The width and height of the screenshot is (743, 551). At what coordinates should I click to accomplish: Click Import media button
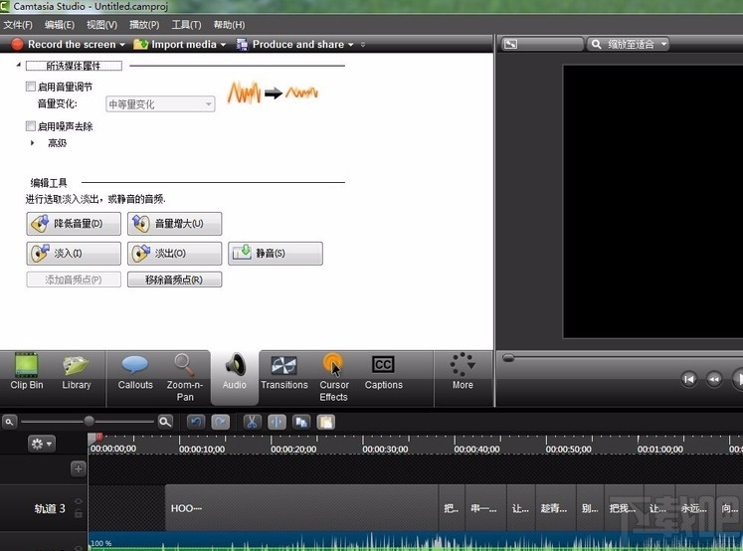pyautogui.click(x=174, y=44)
